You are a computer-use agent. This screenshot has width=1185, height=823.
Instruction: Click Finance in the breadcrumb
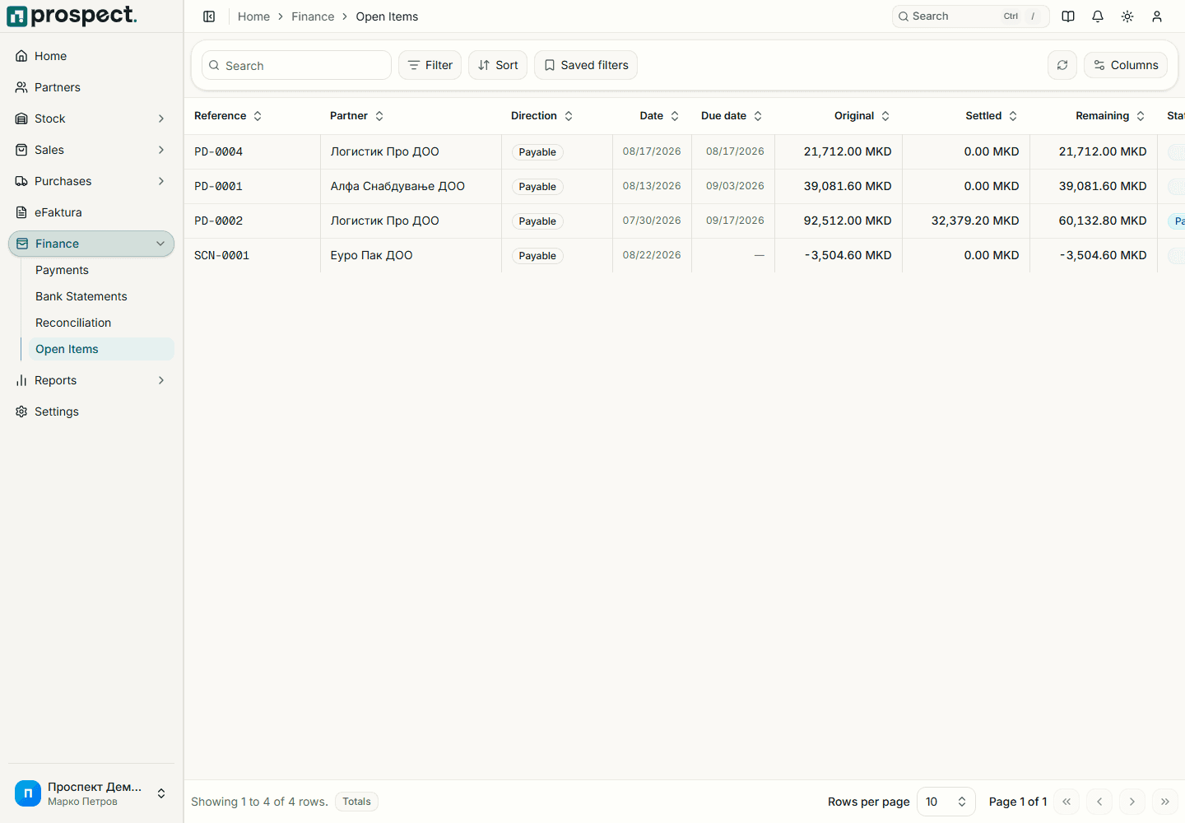(313, 16)
